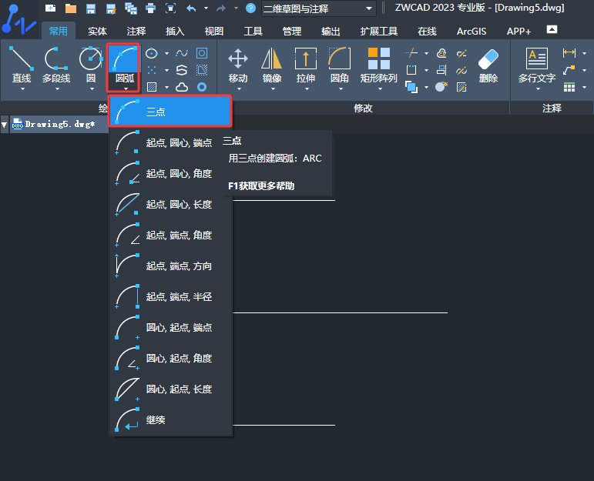The height and width of the screenshot is (481, 594).
Task: Click the undo arrow icon
Action: click(191, 8)
